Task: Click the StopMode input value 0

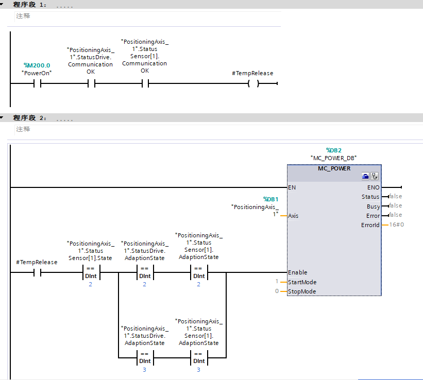Action: click(277, 291)
